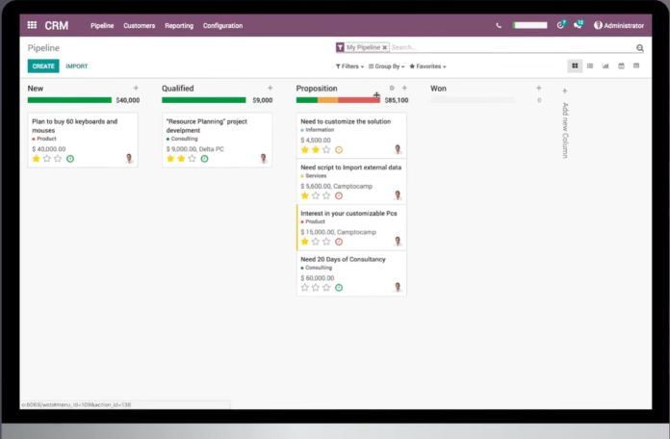Image resolution: width=670 pixels, height=439 pixels.
Task: Open the apps grid menu icon
Action: click(x=32, y=25)
